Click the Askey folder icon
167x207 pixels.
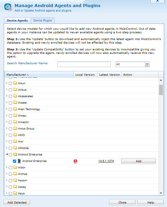coord(15,187)
